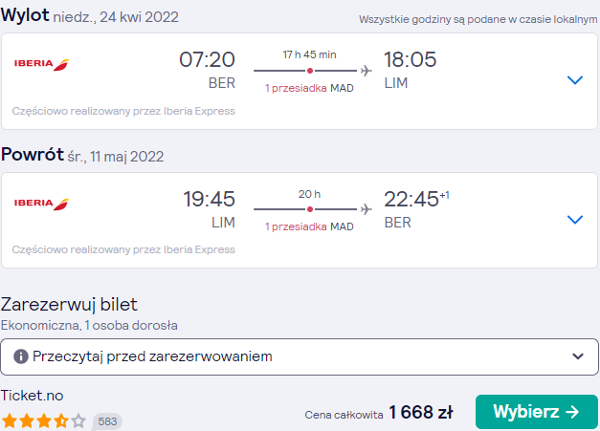Click return 1 przesiadka MAD label
The width and height of the screenshot is (600, 431).
click(309, 226)
